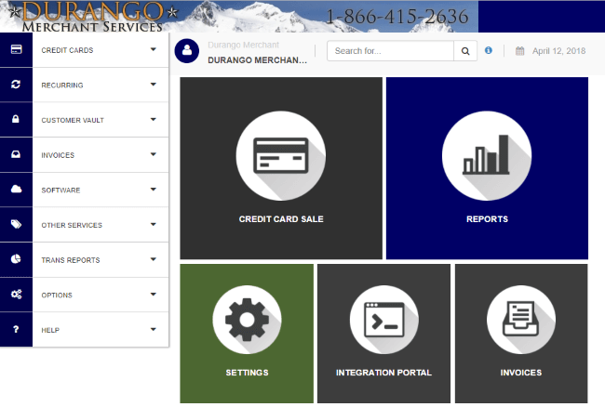Click the Recurring refresh-arrows sidebar icon

point(16,85)
